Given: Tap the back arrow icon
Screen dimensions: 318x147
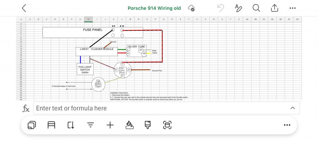Looking at the screenshot, I should click(x=24, y=8).
